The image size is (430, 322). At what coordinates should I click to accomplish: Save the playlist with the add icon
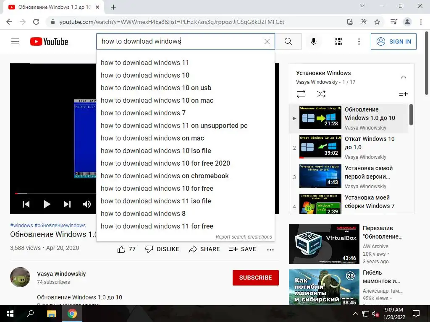[404, 94]
